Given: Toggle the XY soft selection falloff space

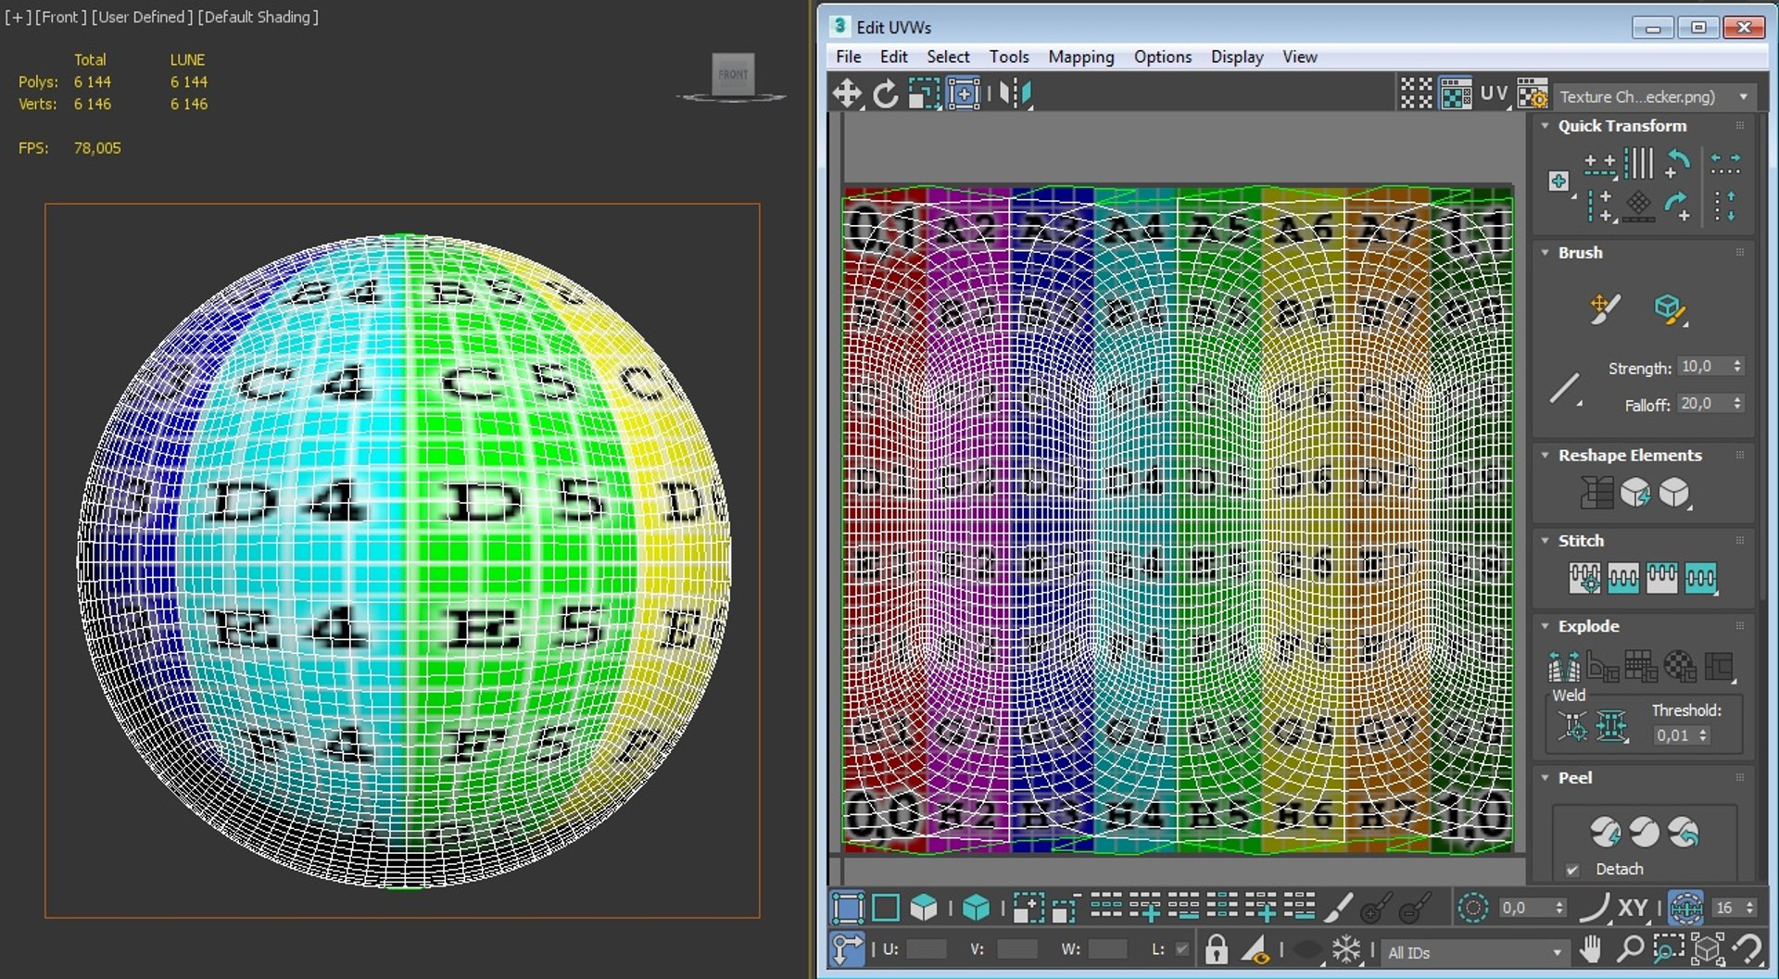Looking at the screenshot, I should (1633, 908).
